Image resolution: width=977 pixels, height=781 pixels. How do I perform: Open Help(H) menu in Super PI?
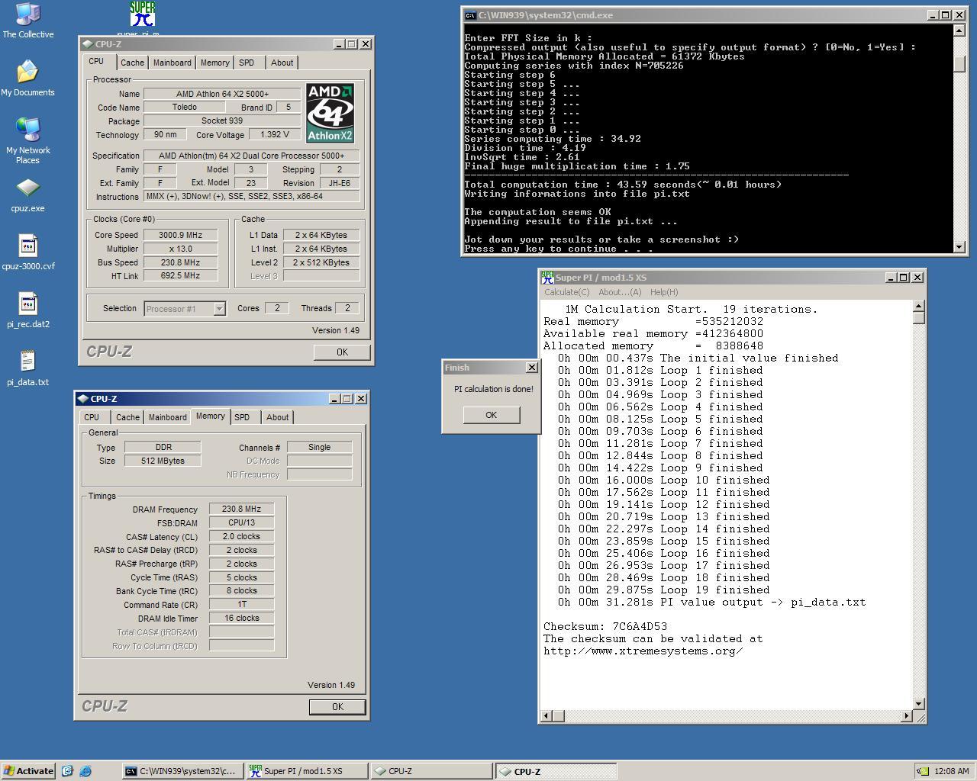click(x=663, y=292)
